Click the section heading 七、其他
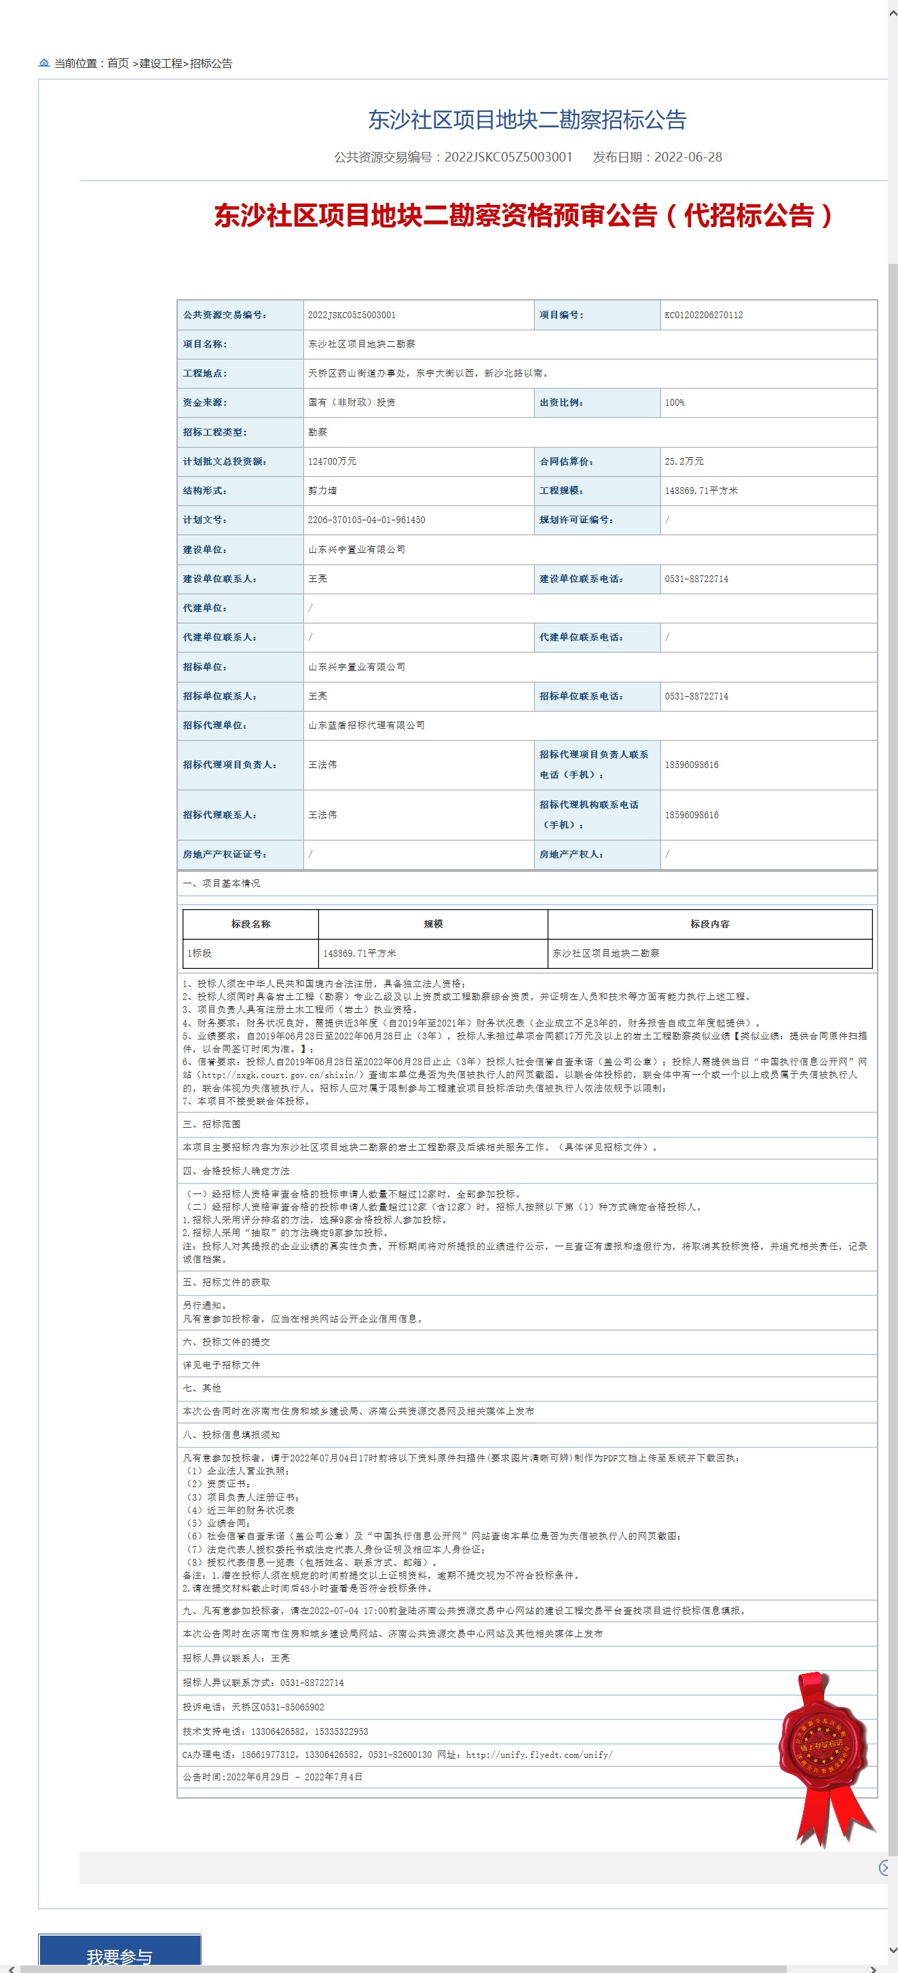Image resolution: width=898 pixels, height=1973 pixels. [202, 1388]
